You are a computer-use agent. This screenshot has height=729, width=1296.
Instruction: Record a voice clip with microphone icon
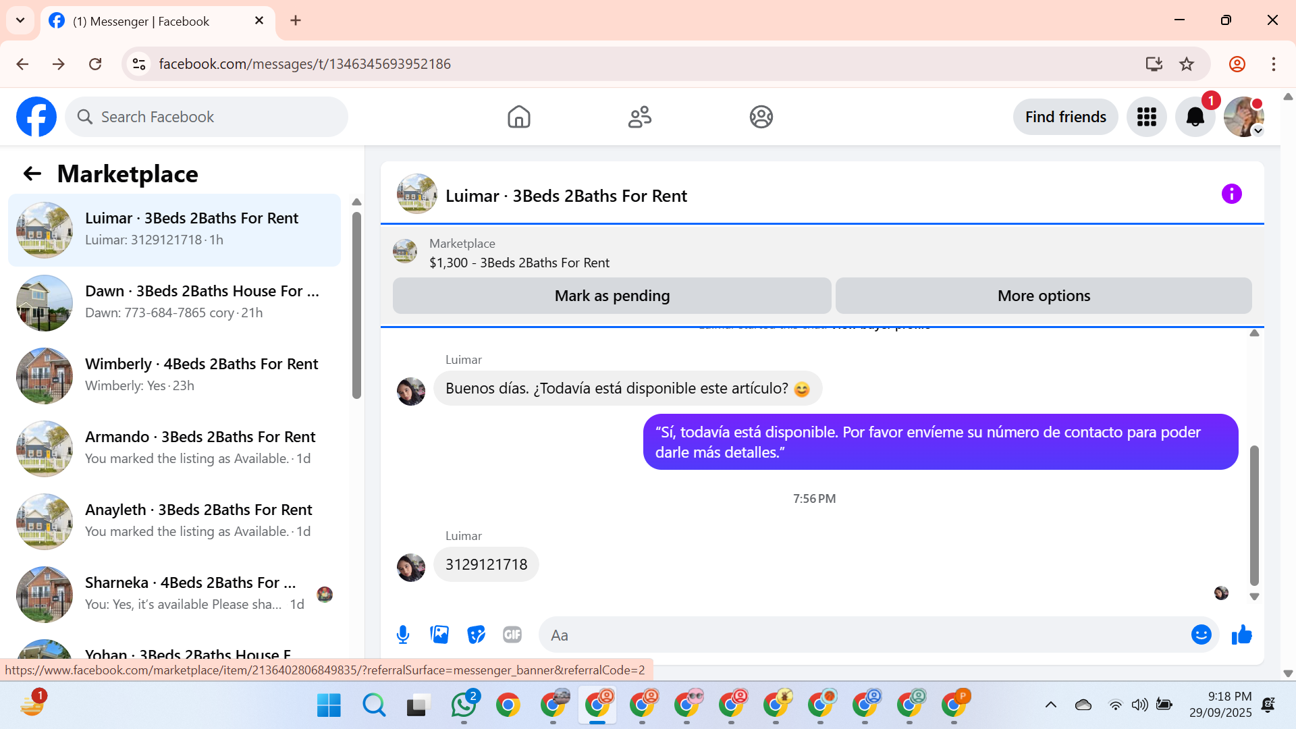(403, 634)
